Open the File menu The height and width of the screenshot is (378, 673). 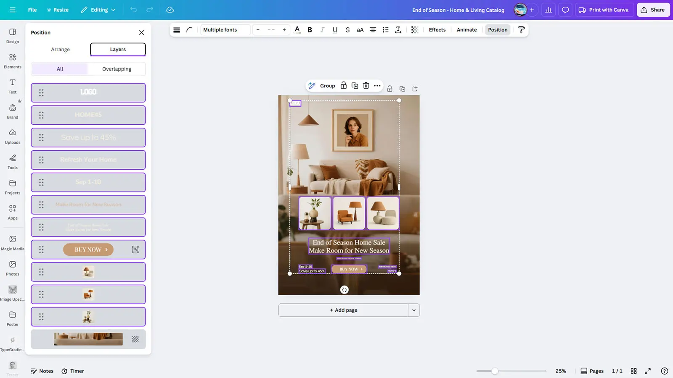tap(32, 10)
